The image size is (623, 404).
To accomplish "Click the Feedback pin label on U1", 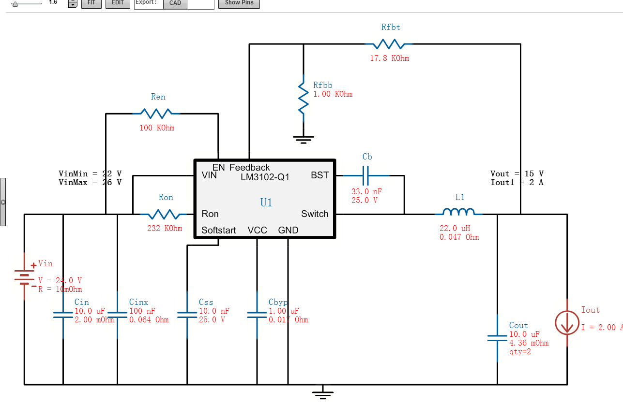I will (x=250, y=167).
